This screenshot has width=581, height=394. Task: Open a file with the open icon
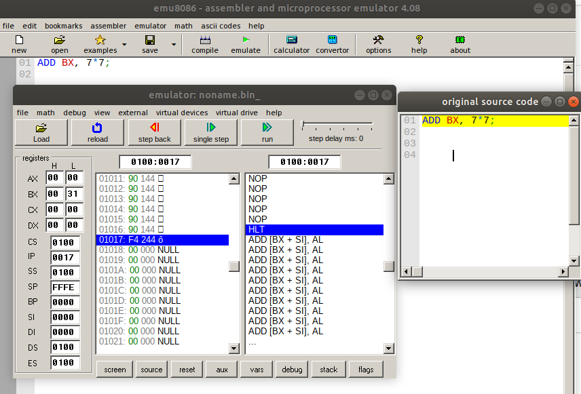coord(59,44)
